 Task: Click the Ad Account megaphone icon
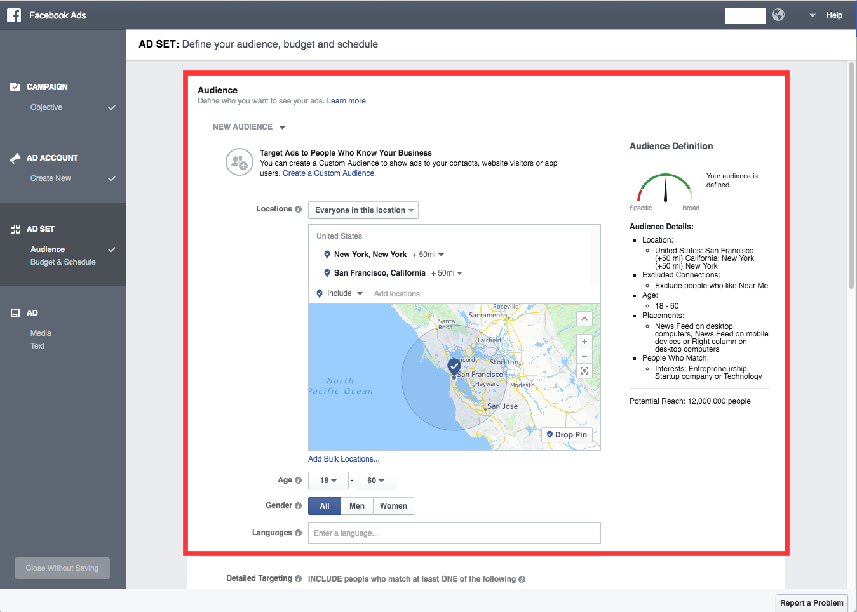[x=15, y=157]
